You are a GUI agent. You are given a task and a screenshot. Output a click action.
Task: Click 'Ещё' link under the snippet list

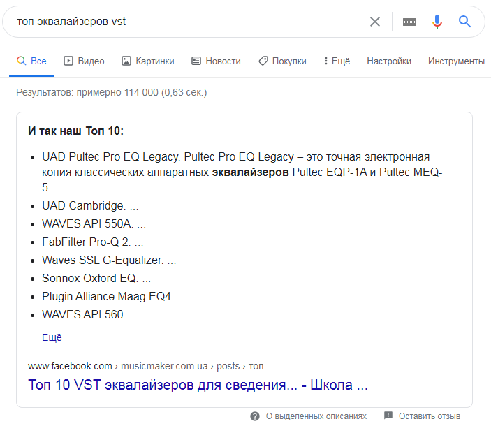pyautogui.click(x=52, y=337)
